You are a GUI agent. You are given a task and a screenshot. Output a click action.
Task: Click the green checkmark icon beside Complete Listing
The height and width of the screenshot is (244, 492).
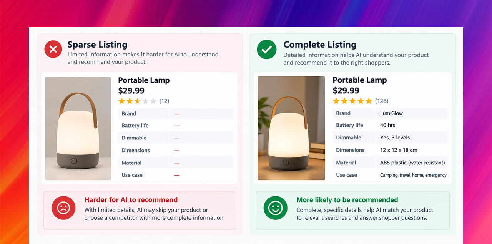(267, 50)
